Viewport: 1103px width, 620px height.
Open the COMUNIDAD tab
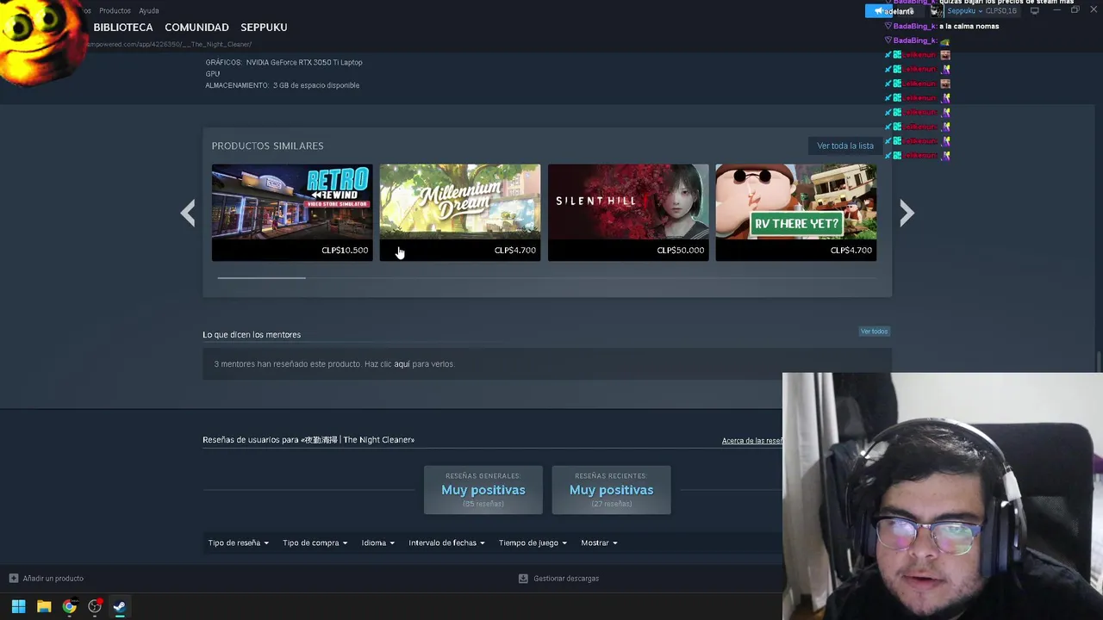click(196, 28)
